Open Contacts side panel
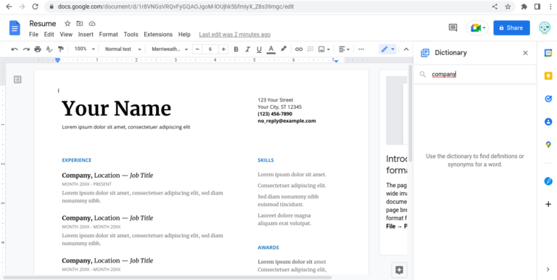The image size is (557, 280). coord(548,122)
